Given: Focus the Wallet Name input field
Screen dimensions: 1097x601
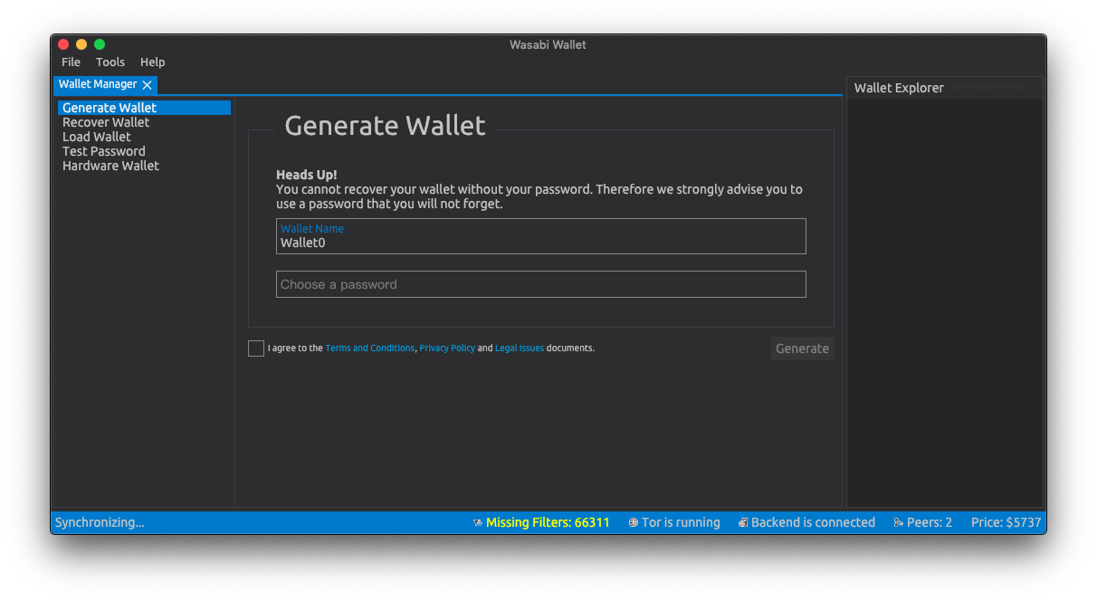Looking at the screenshot, I should [x=541, y=236].
